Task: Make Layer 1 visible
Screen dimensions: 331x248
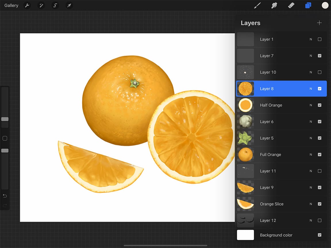Action: [320, 39]
